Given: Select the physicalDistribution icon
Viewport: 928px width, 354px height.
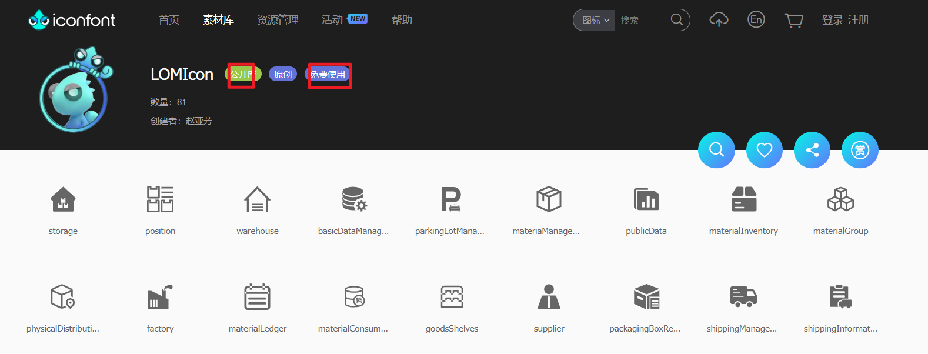Looking at the screenshot, I should click(63, 296).
